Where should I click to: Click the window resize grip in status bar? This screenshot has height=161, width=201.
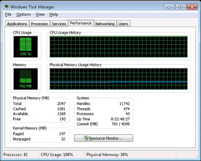[196, 156]
